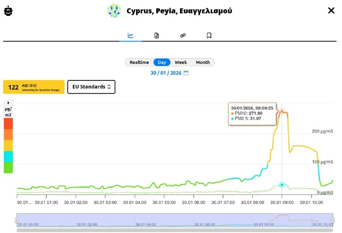The width and height of the screenshot is (342, 233).
Task: Open the link sharing icon
Action: click(x=183, y=35)
